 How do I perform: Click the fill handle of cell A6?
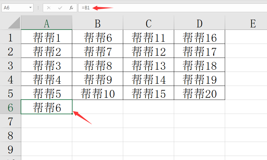coord(72,114)
